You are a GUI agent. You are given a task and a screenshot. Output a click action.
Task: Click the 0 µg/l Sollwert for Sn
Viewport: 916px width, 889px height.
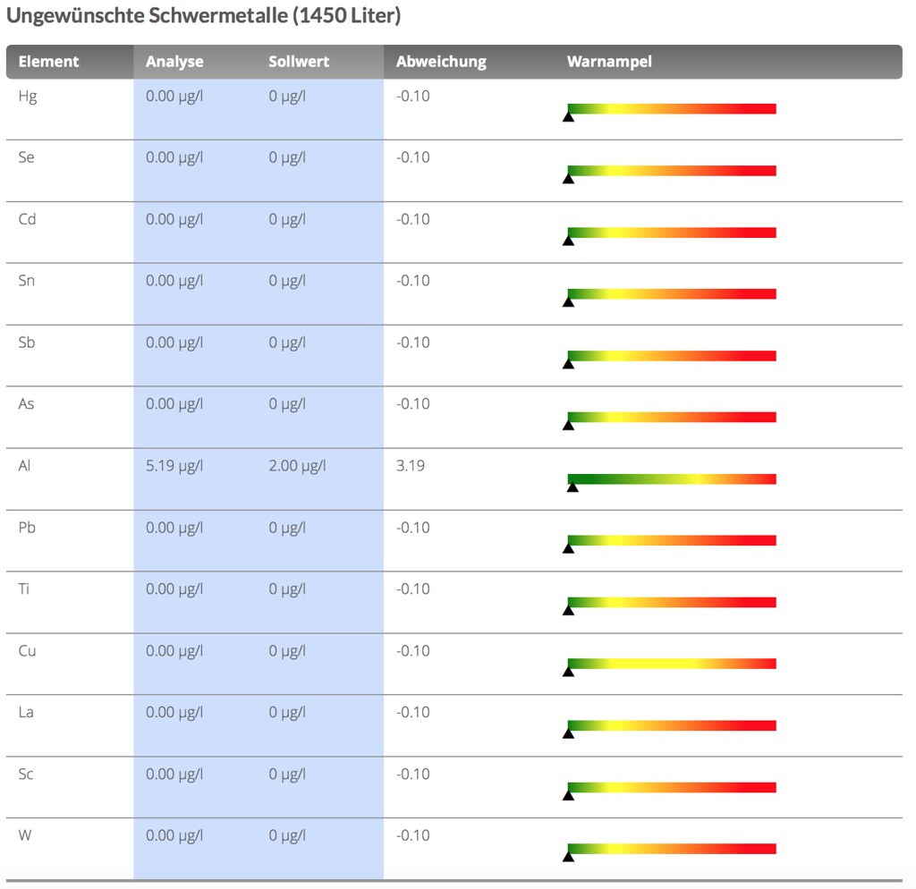point(287,282)
